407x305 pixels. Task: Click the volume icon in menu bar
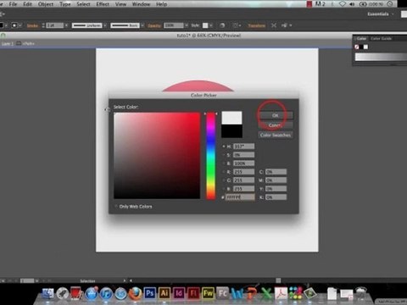coord(352,4)
